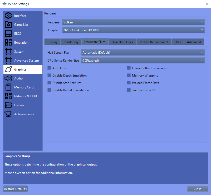The image size is (211, 195).
Task: Open the Renderer dropdown showing Vulkan
Action: click(134, 22)
